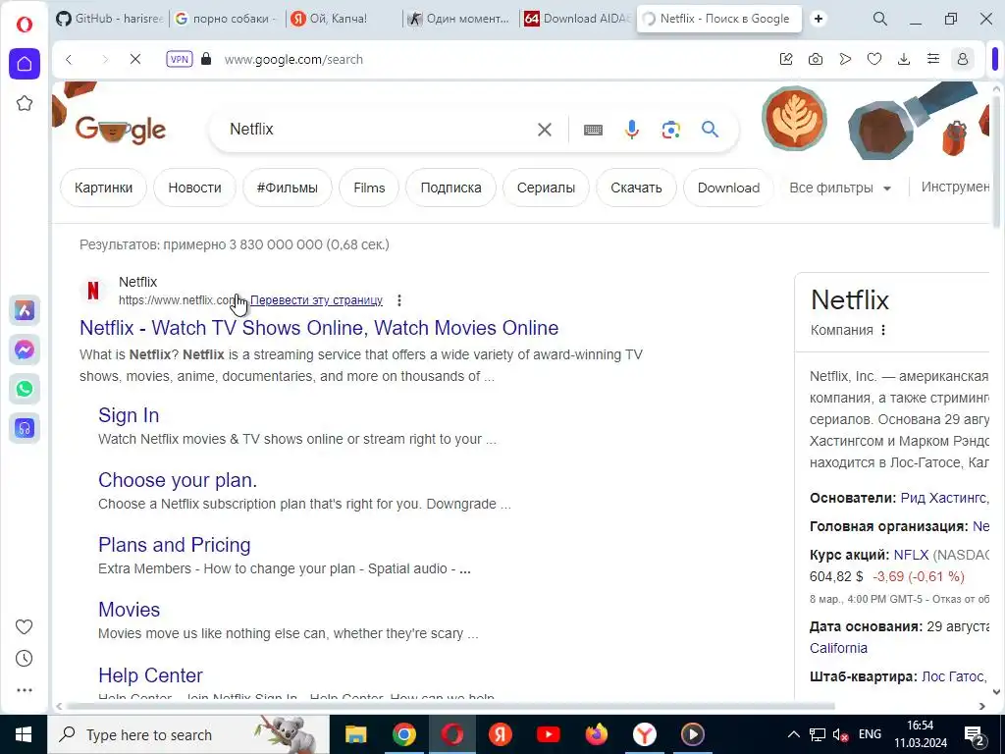Viewport: 1005px width, 754px height.
Task: Open a new tab with plus
Action: pyautogui.click(x=819, y=19)
